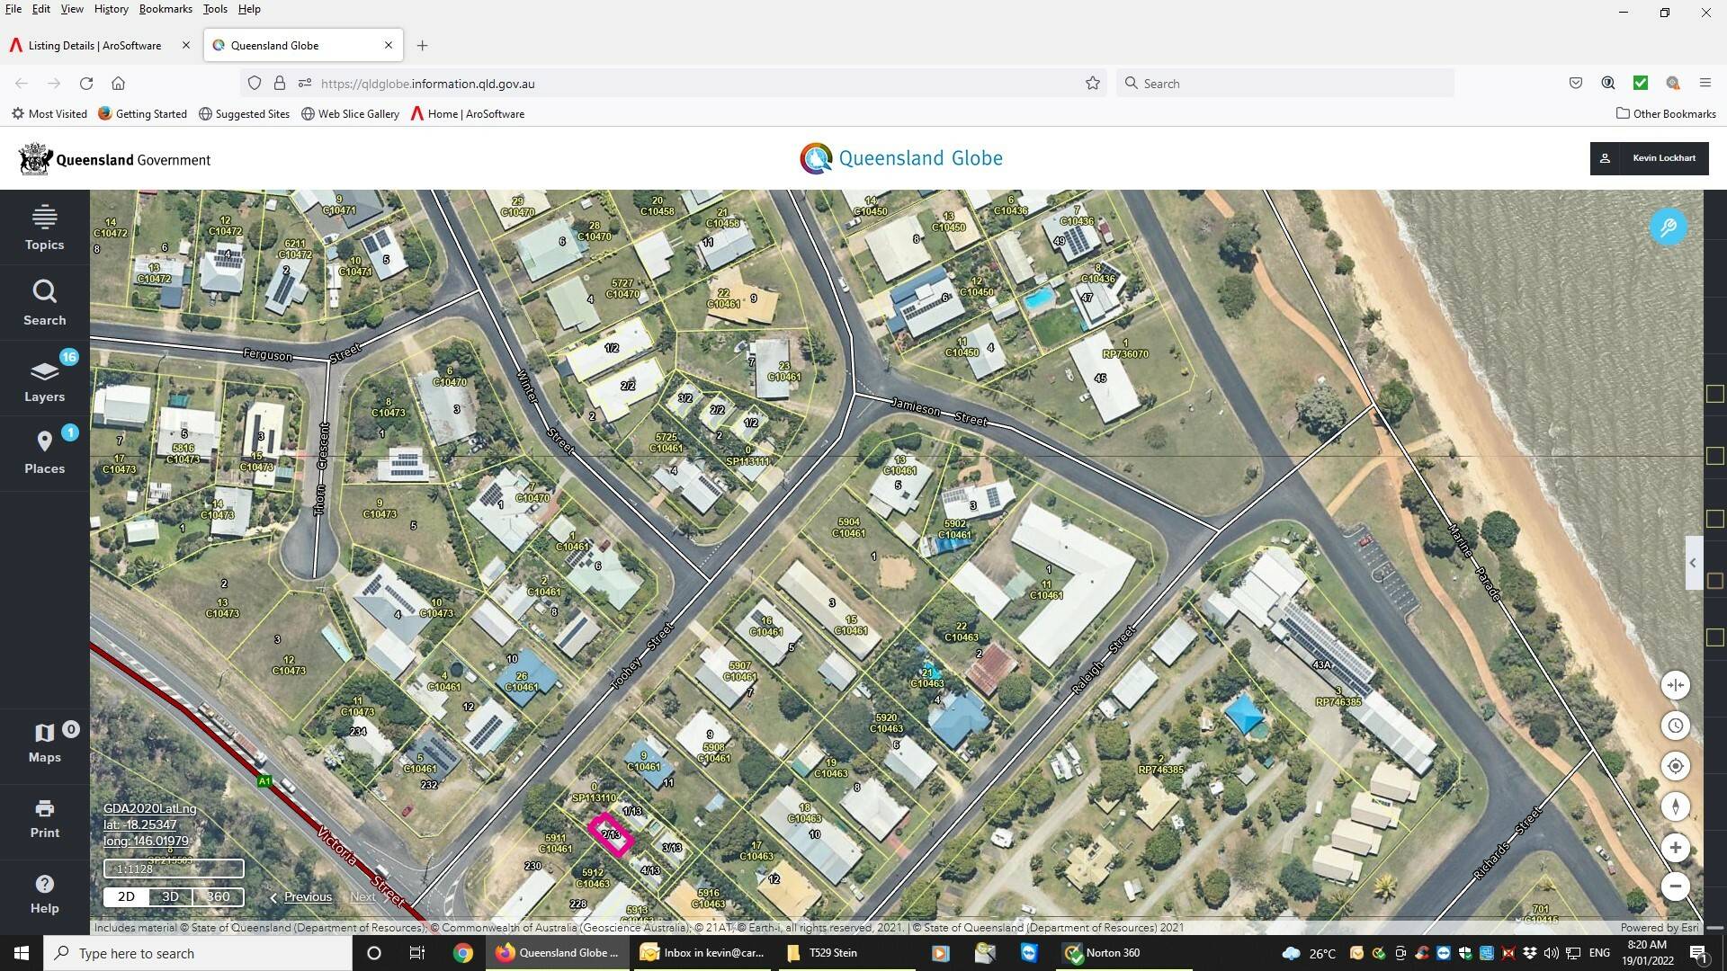
Task: Open the History menu
Action: click(111, 9)
